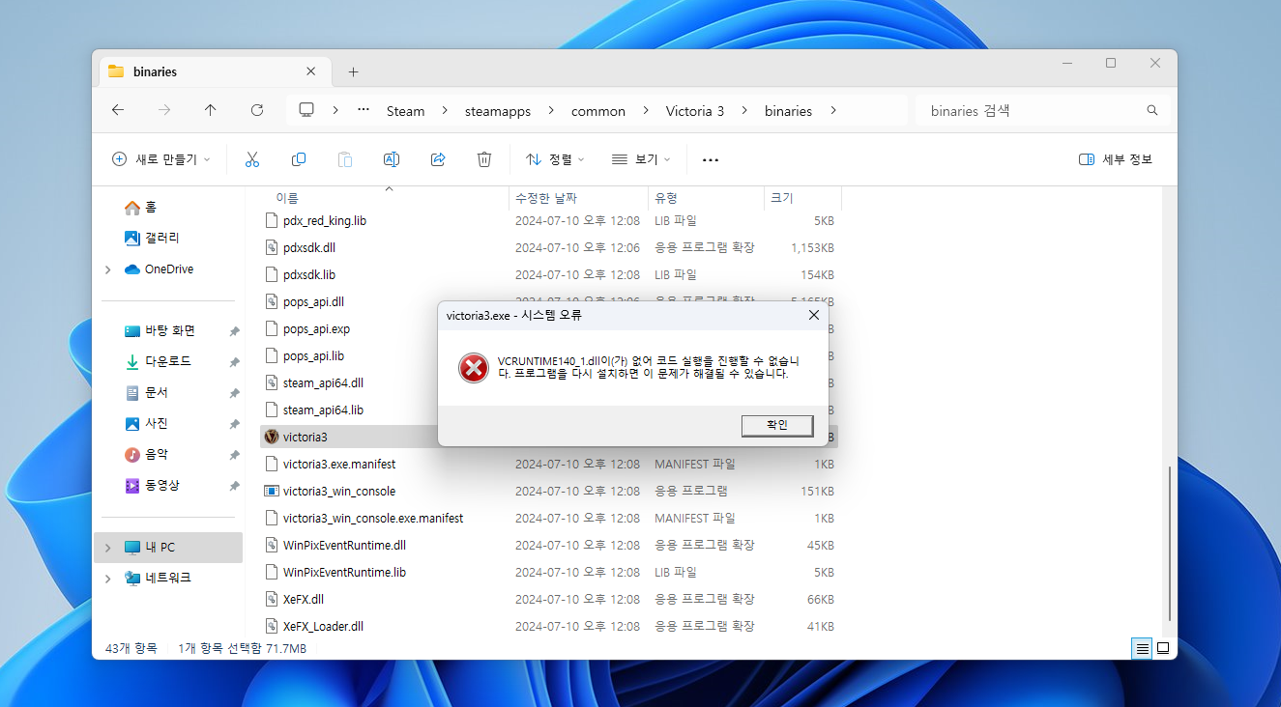This screenshot has height=707, width=1281.
Task: Close the binaries tab
Action: pos(310,71)
